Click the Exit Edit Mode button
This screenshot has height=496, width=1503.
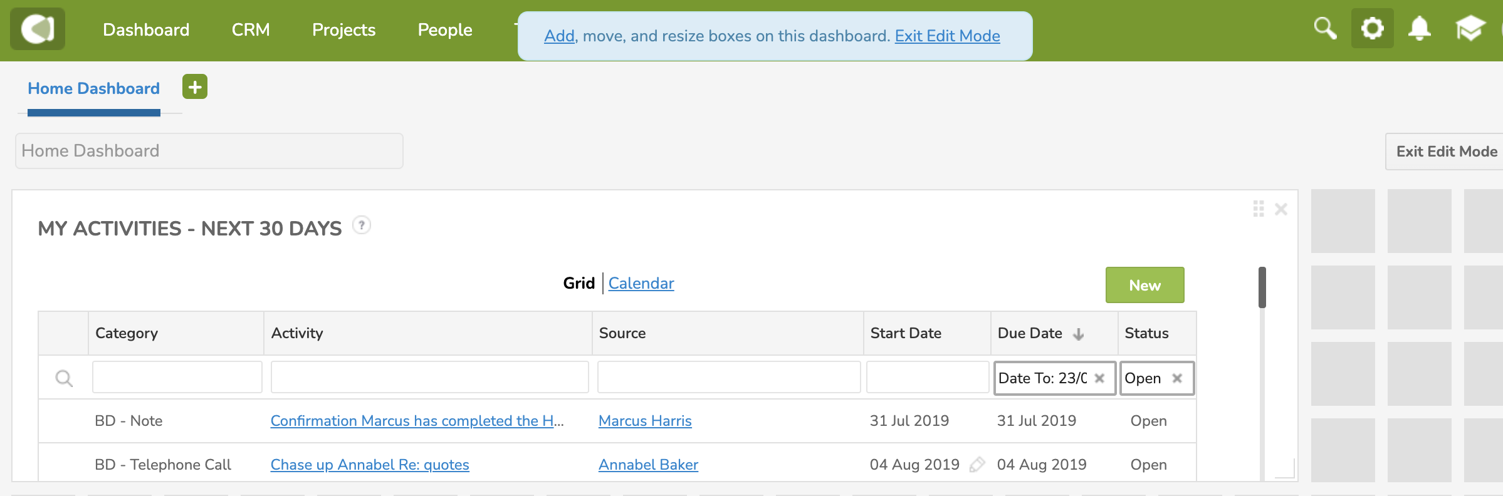pos(1447,152)
